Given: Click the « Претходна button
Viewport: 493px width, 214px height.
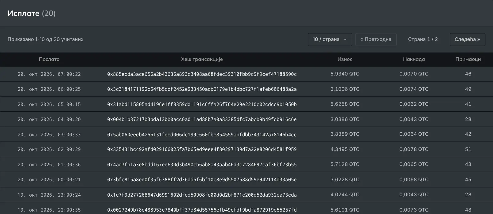Looking at the screenshot, I should point(376,39).
